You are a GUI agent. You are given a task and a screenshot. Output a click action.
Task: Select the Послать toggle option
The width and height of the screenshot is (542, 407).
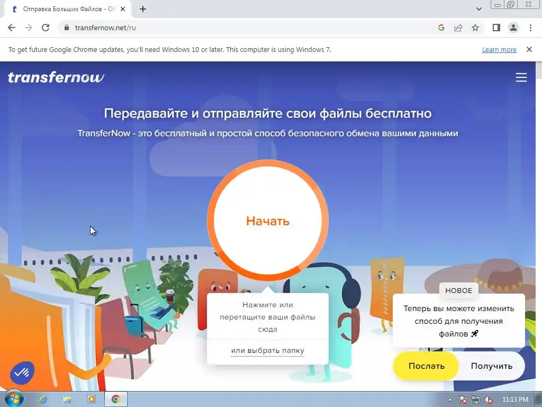click(x=426, y=366)
